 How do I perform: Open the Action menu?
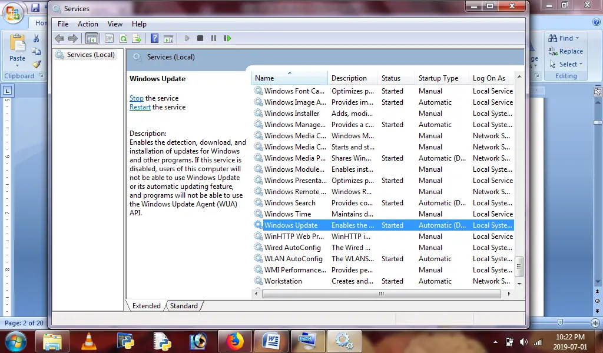pos(88,24)
